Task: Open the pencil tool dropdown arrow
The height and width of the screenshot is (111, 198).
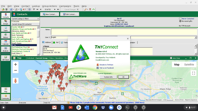Action: point(88,10)
